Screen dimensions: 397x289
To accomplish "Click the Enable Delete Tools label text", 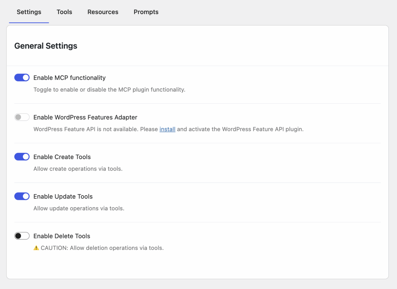I will pyautogui.click(x=62, y=236).
